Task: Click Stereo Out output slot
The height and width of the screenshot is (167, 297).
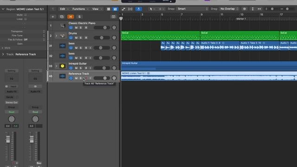Action: click(12, 103)
